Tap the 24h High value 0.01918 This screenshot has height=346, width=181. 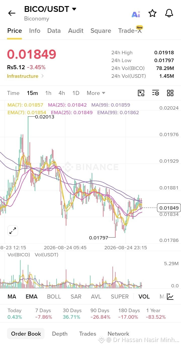coord(164,53)
